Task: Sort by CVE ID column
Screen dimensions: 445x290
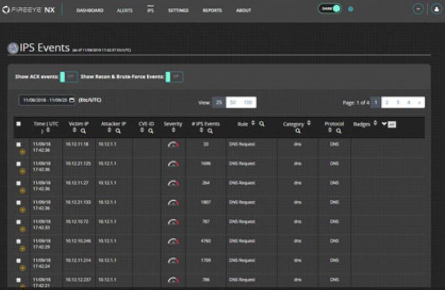Action: click(142, 130)
